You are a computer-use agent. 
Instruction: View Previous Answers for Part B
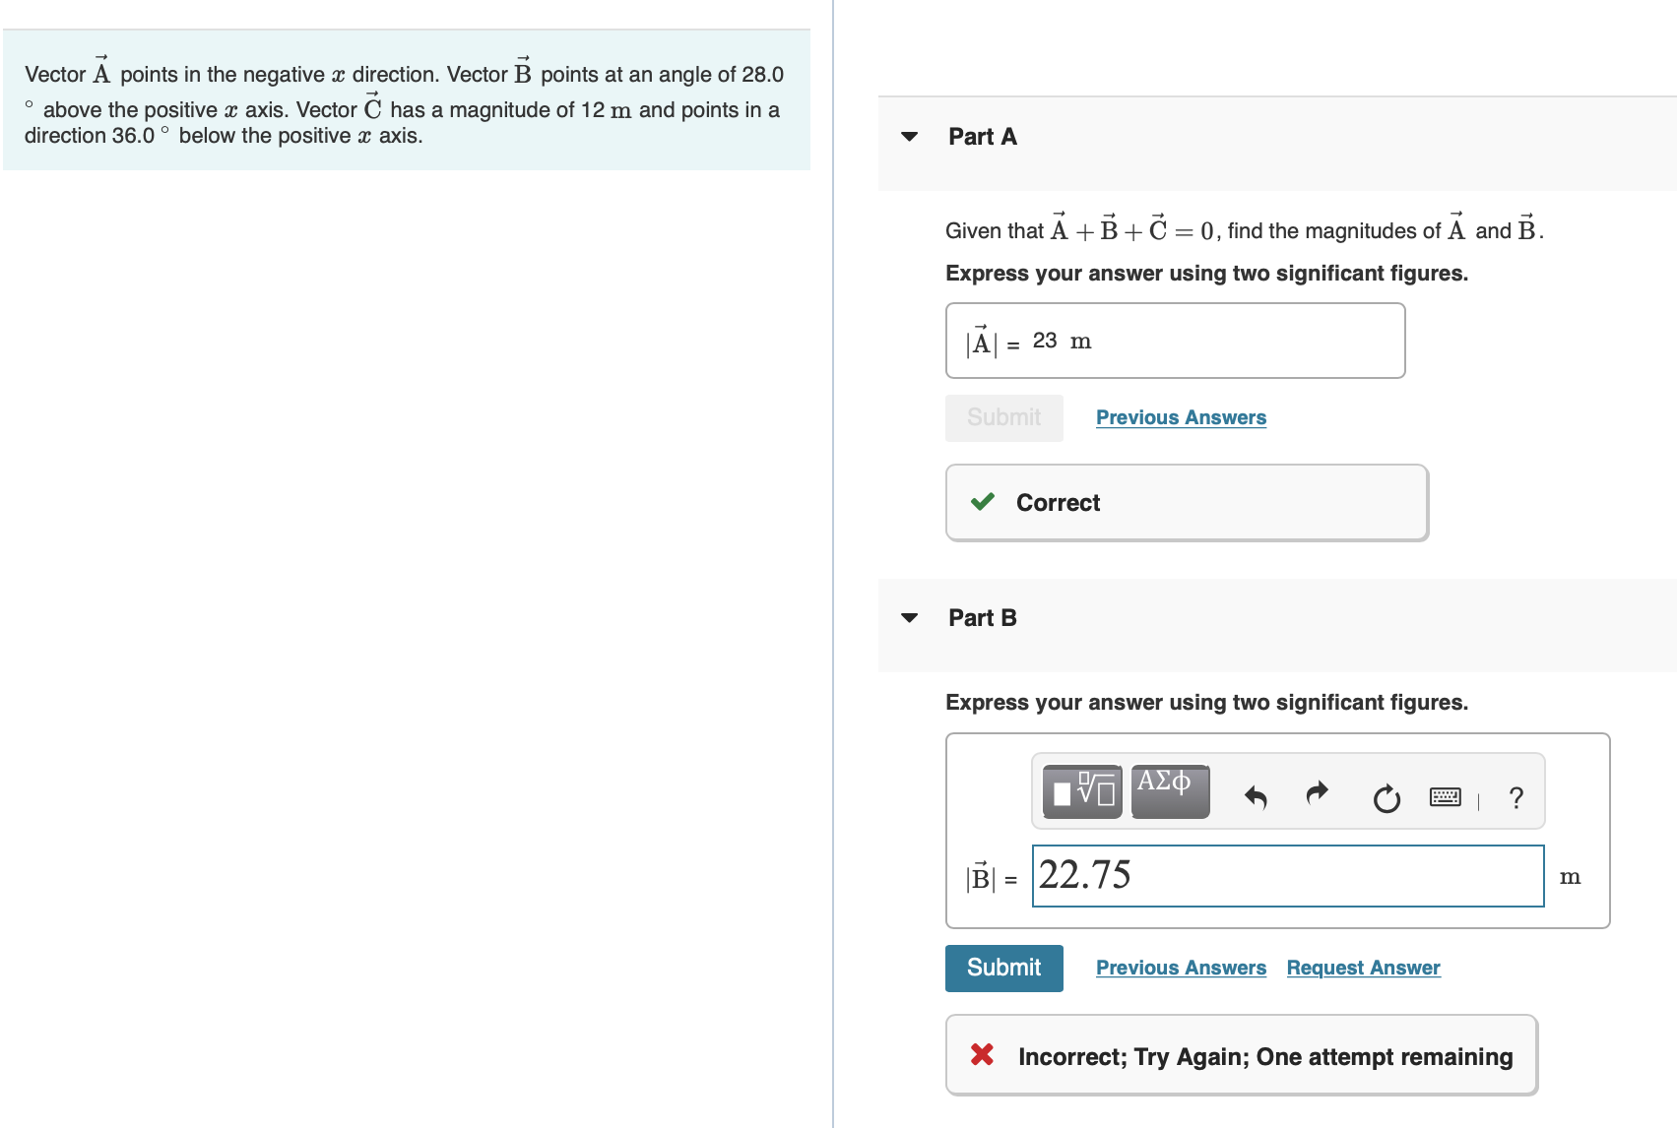1181,968
